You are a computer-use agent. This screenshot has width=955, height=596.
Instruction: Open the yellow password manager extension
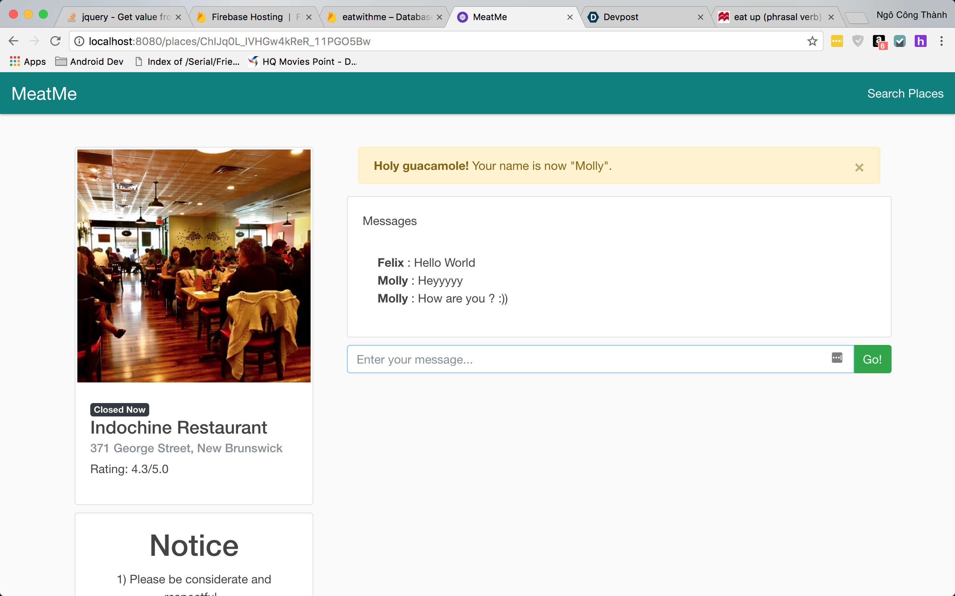[x=837, y=41]
